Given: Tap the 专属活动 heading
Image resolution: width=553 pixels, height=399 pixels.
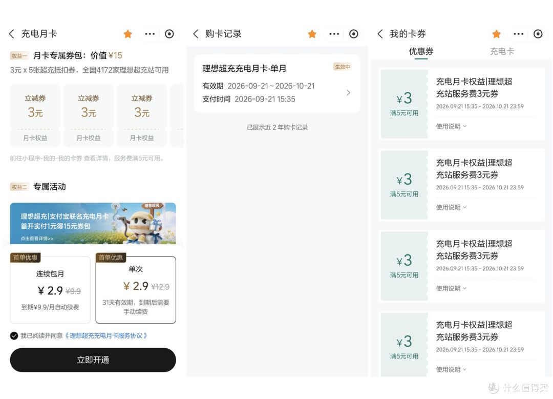Looking at the screenshot, I should click(x=49, y=187).
